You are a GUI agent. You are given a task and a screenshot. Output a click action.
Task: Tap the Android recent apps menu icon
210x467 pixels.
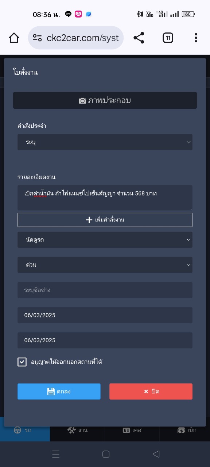point(56,454)
